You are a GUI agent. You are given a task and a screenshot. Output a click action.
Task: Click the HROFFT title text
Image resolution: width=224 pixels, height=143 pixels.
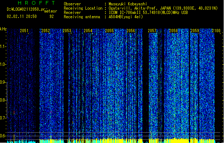click(36, 3)
